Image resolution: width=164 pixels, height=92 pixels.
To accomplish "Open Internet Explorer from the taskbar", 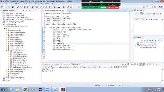I will pos(11,90).
